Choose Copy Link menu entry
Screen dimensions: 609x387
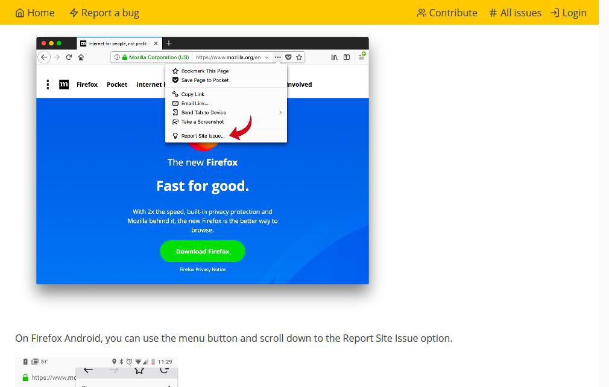coord(226,94)
